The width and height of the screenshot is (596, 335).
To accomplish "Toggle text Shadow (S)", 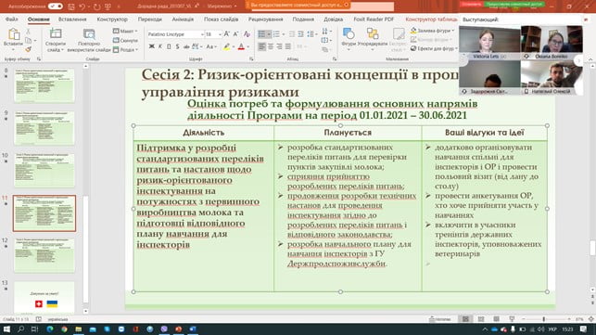I will pyautogui.click(x=178, y=46).
